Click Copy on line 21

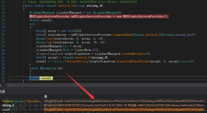49,38
